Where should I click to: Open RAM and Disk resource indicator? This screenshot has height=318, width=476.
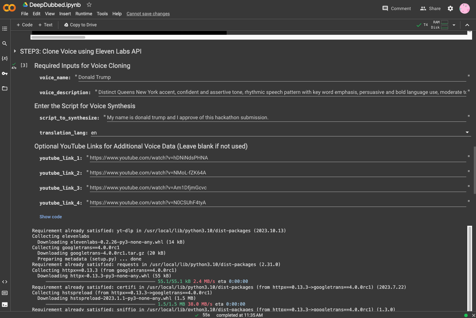440,25
